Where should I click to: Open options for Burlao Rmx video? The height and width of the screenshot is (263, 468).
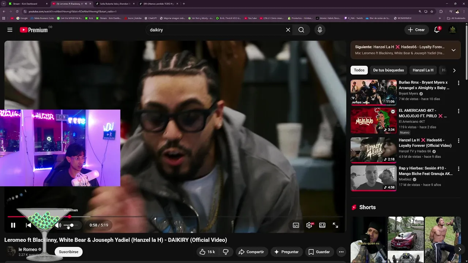[458, 83]
